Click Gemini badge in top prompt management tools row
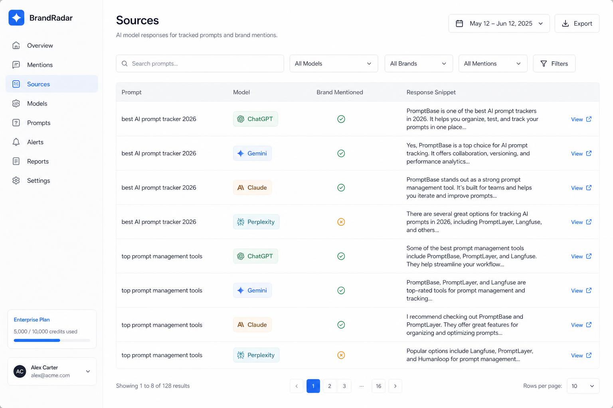Image resolution: width=613 pixels, height=408 pixels. coord(252,290)
